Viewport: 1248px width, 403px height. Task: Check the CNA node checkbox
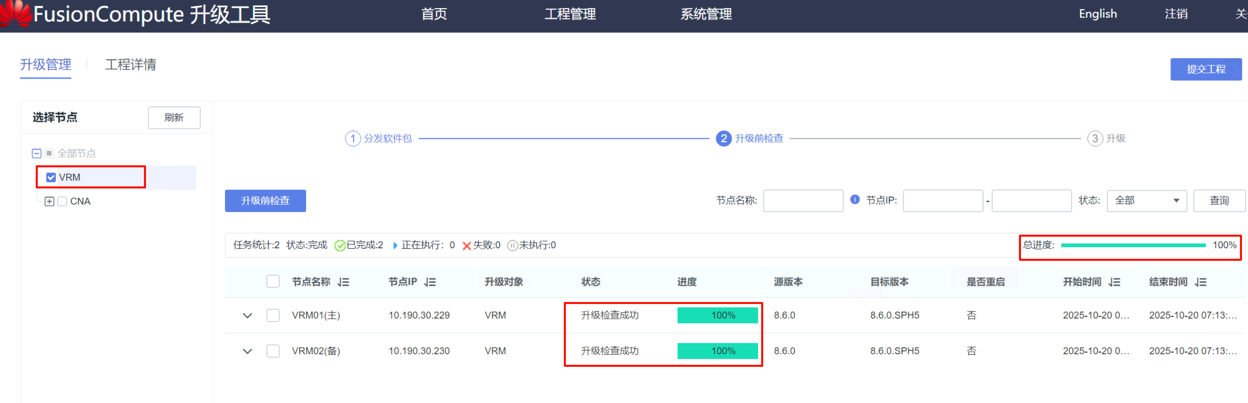click(62, 201)
